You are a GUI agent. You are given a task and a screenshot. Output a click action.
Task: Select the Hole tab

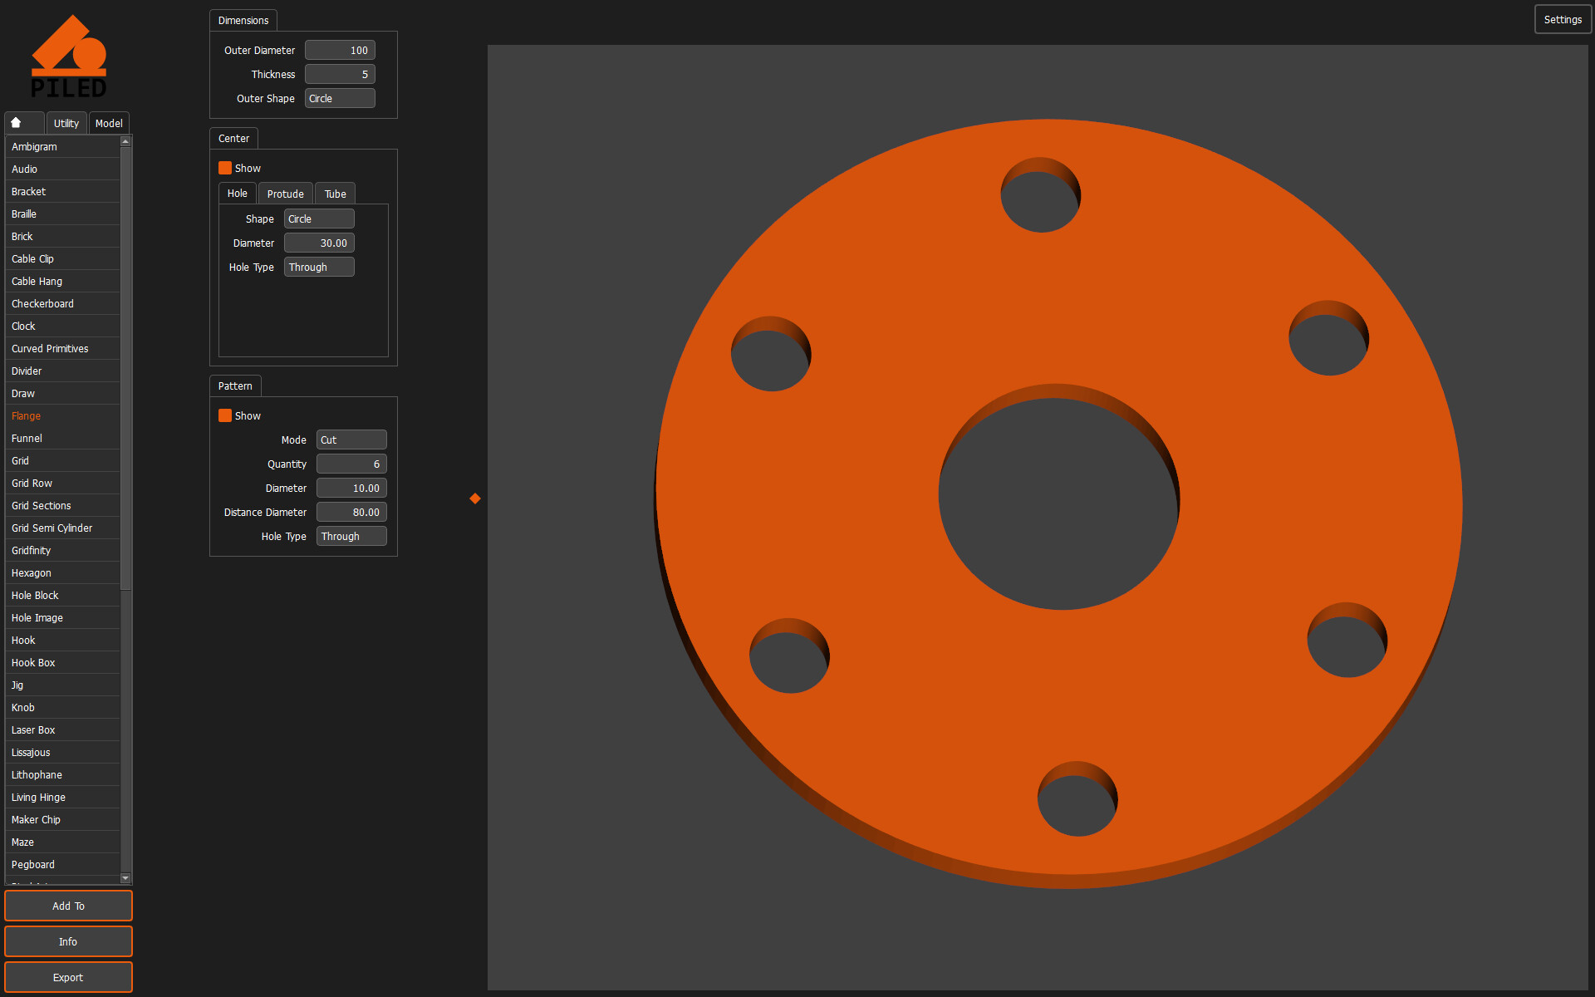238,194
